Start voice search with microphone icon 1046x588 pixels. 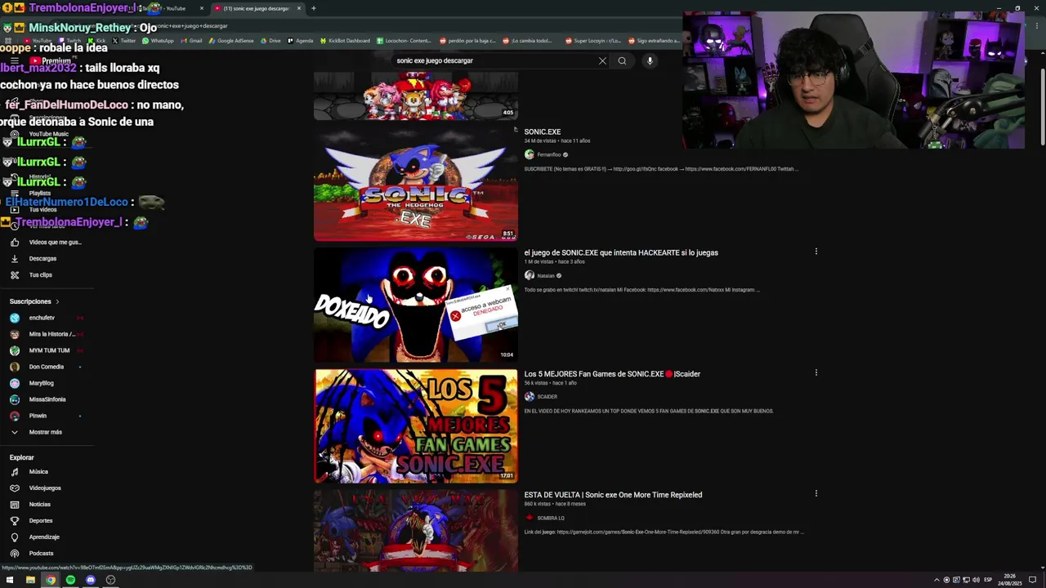tap(650, 60)
